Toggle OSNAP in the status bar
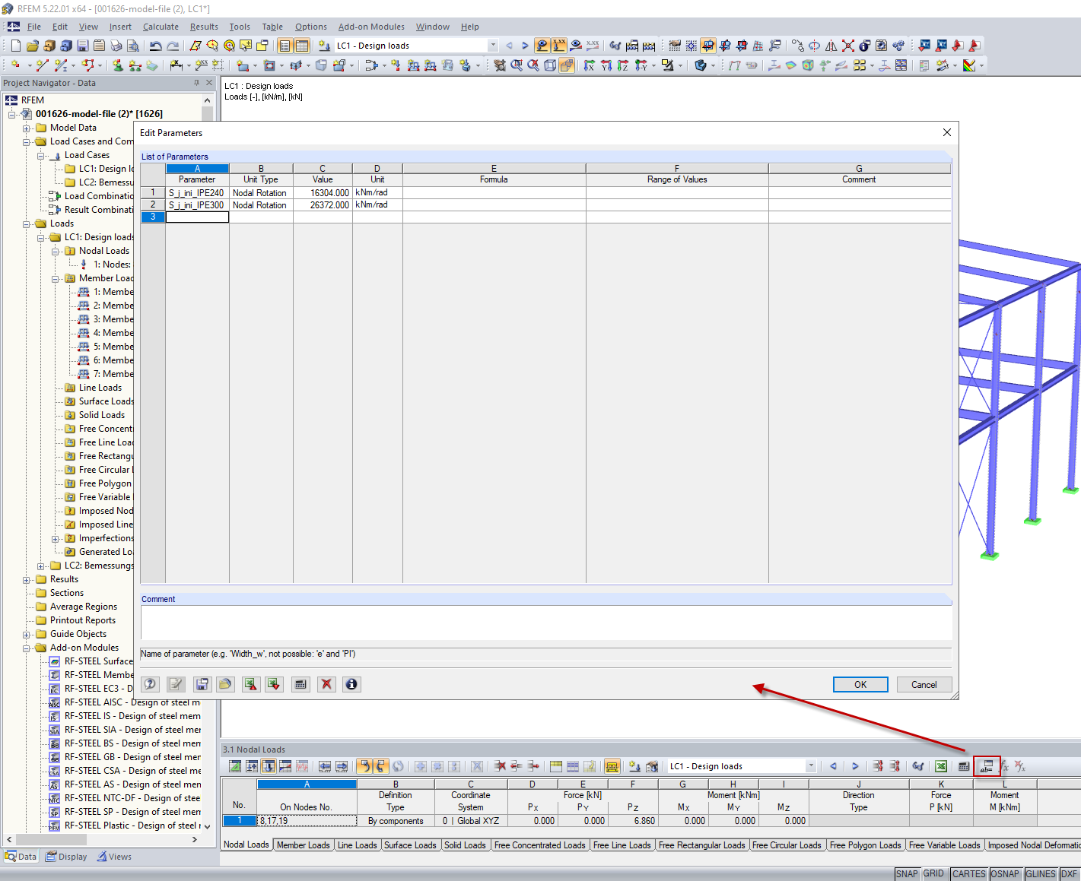 point(1005,873)
